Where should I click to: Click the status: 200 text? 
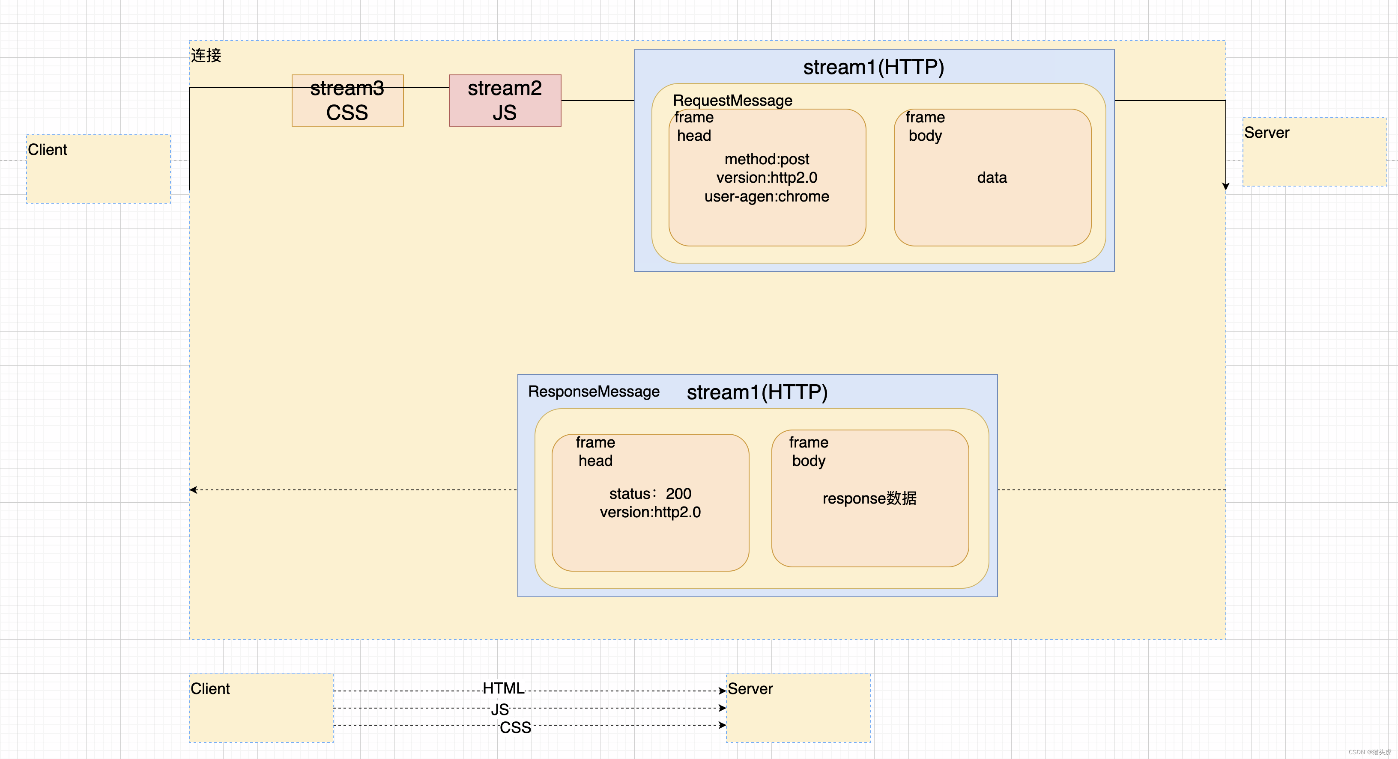tap(650, 493)
